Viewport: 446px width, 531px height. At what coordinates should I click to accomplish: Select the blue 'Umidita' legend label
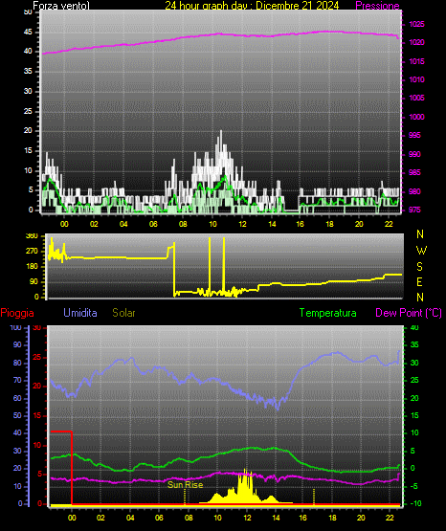[80, 313]
